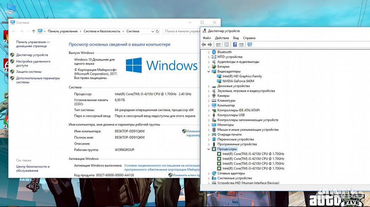Click the Процессоры category icon
The height and width of the screenshot is (207, 370).
click(x=214, y=149)
